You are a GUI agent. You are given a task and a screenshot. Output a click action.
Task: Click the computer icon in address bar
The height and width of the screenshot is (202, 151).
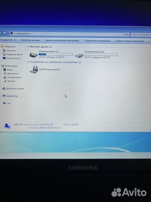point(12,33)
